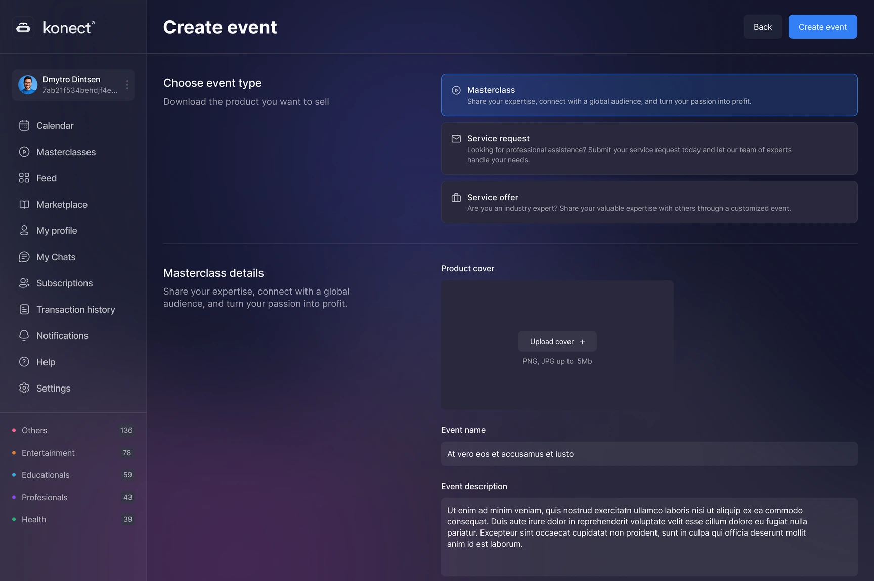Select the Feed grid icon
This screenshot has width=874, height=581.
(24, 178)
